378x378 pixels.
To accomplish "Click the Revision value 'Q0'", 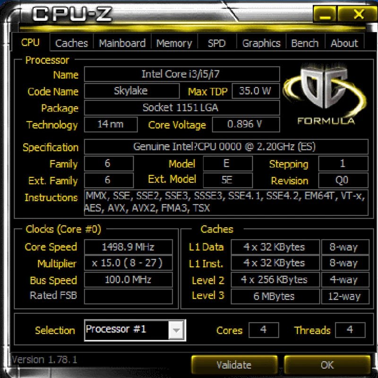I will click(344, 180).
